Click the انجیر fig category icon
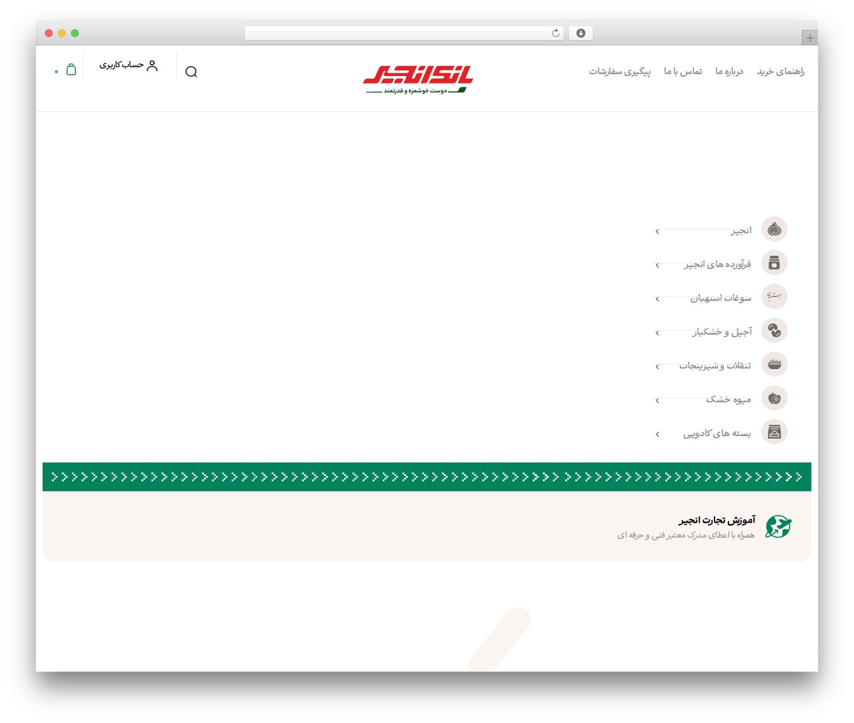Image resolution: width=854 pixels, height=723 pixels. pyautogui.click(x=774, y=229)
